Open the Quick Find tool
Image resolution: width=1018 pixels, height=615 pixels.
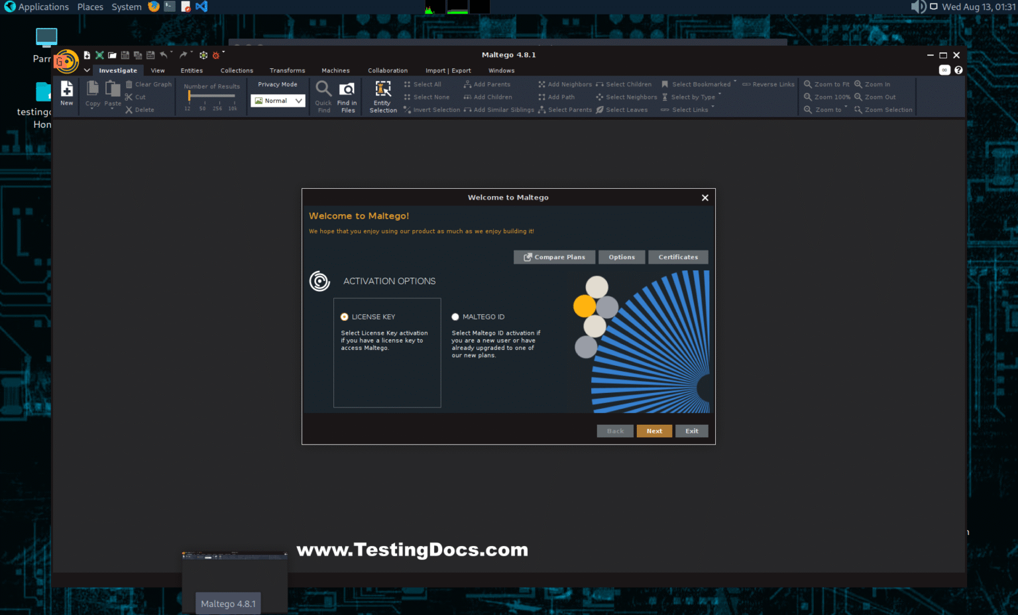[323, 95]
